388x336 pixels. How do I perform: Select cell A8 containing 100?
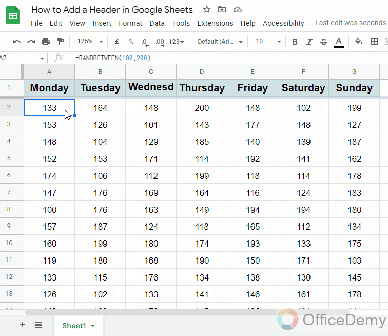pyautogui.click(x=49, y=210)
